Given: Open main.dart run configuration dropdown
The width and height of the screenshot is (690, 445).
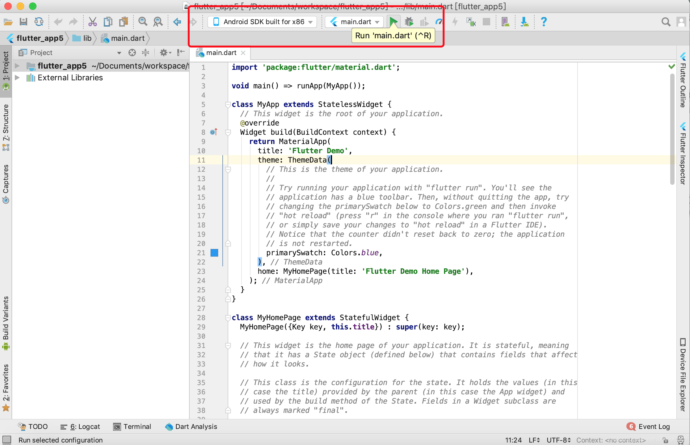Looking at the screenshot, I should (x=355, y=22).
